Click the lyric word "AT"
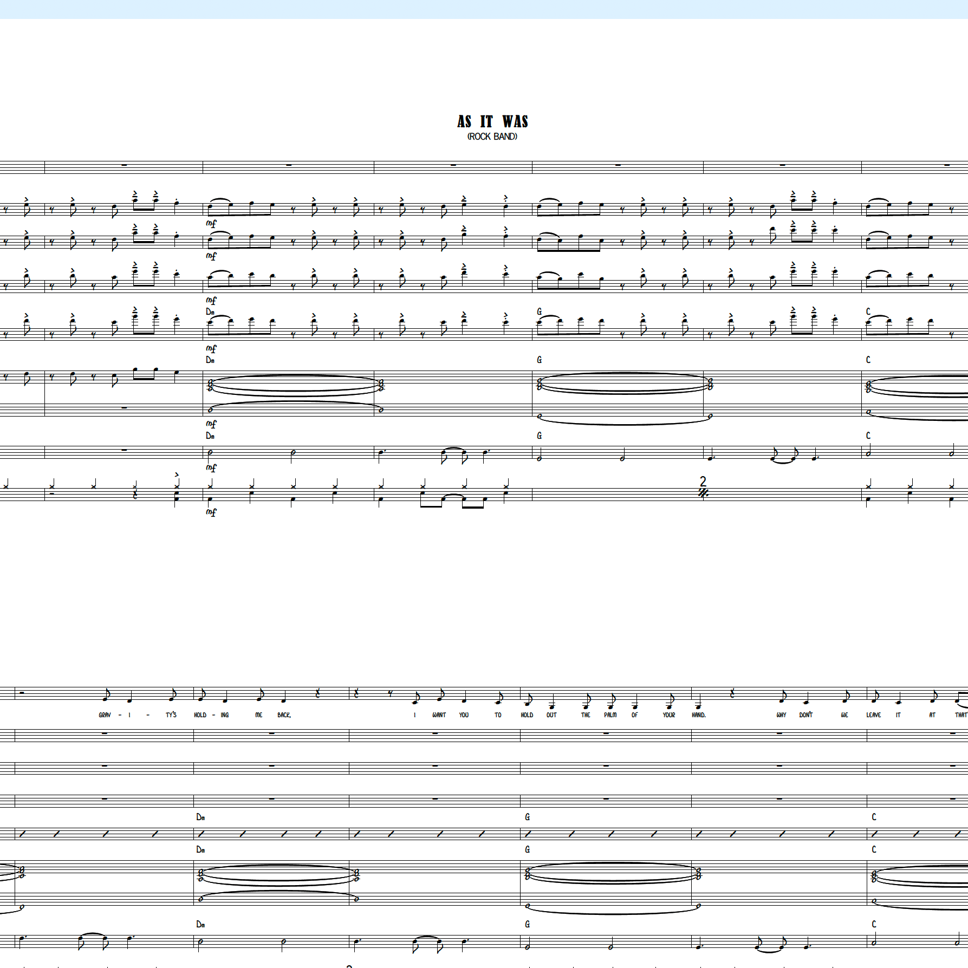Image resolution: width=968 pixels, height=968 pixels. pos(932,715)
